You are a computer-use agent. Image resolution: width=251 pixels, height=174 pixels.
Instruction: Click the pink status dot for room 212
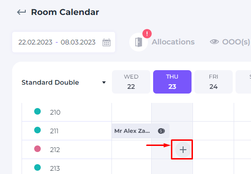point(37,149)
